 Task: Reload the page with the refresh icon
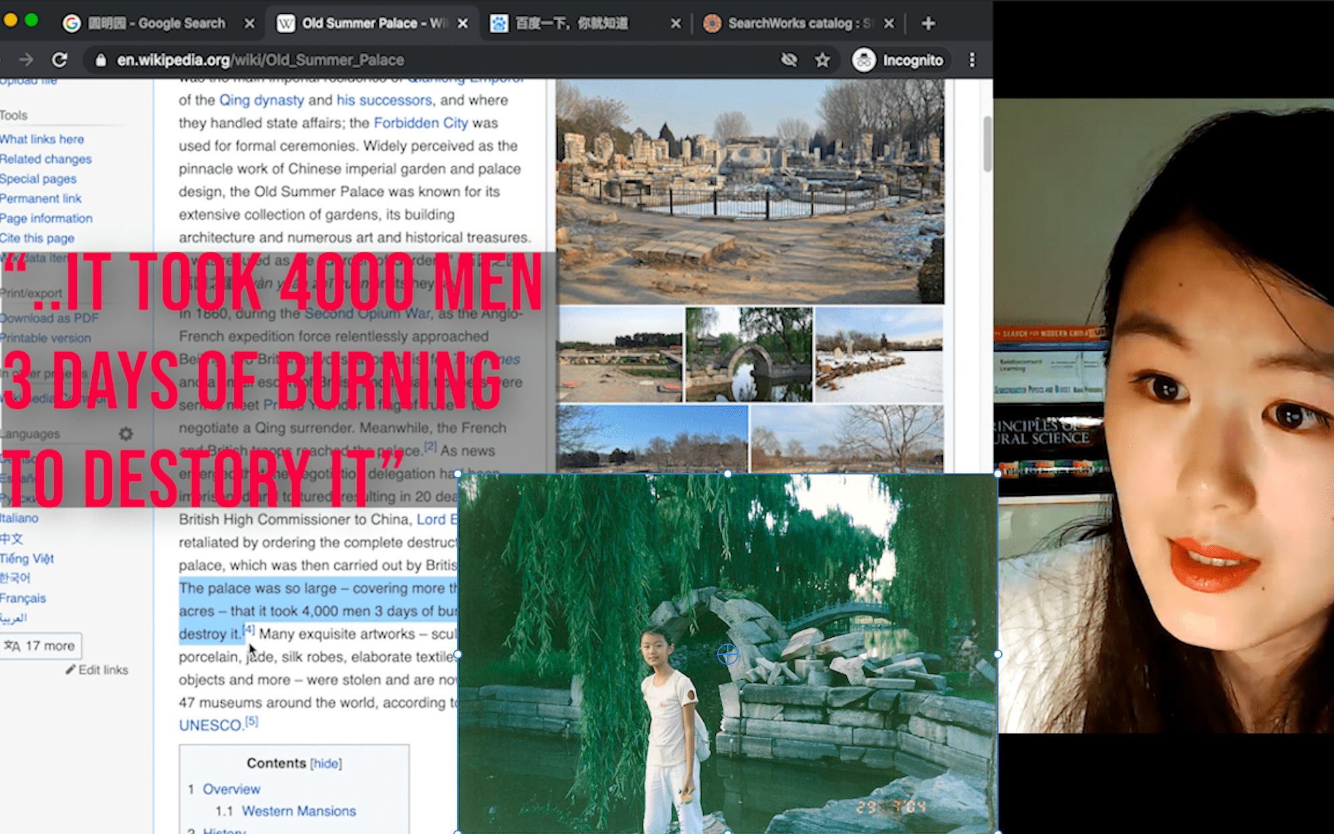pyautogui.click(x=59, y=60)
